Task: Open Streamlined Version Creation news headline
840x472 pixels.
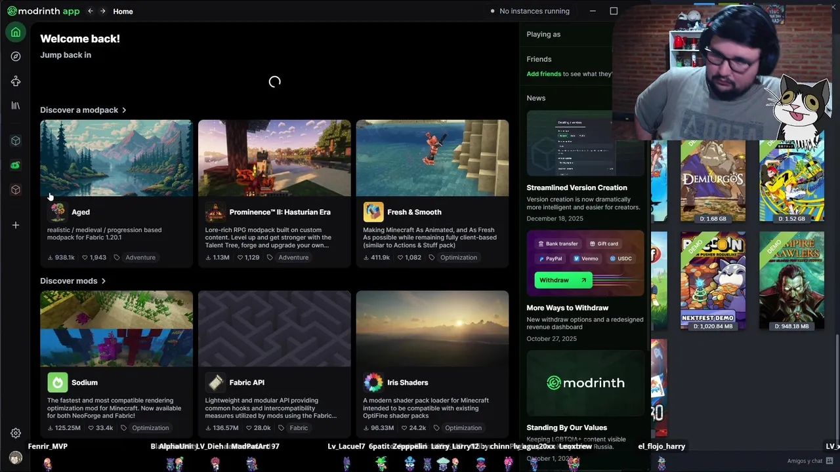Action: click(x=577, y=187)
